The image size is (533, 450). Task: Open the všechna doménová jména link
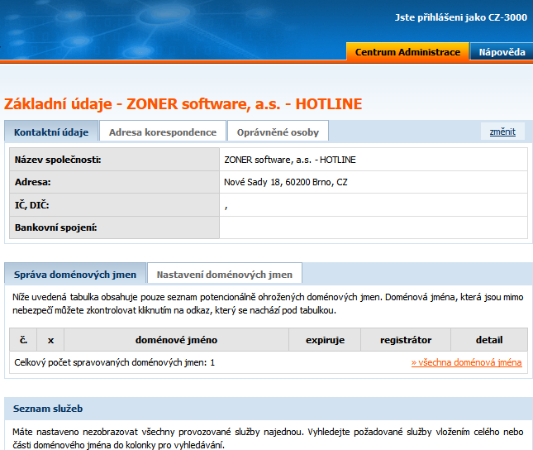(x=466, y=362)
